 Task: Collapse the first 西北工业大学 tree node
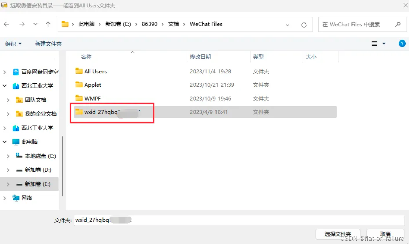(5, 86)
